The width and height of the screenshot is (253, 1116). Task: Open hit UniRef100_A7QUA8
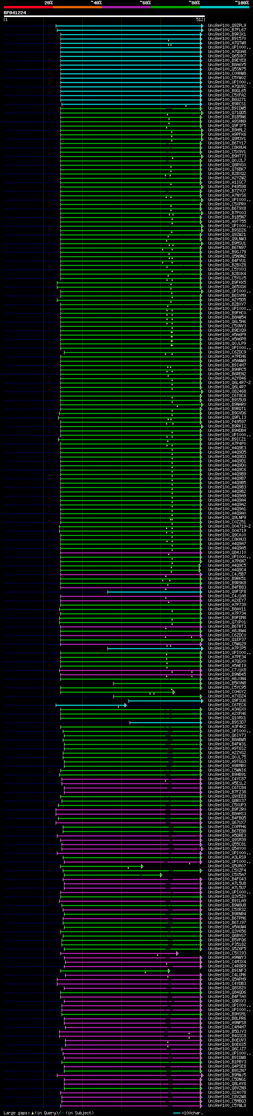227,51
